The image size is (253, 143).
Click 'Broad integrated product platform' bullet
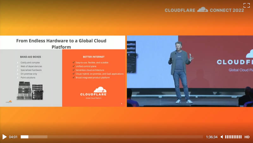tap(93, 77)
